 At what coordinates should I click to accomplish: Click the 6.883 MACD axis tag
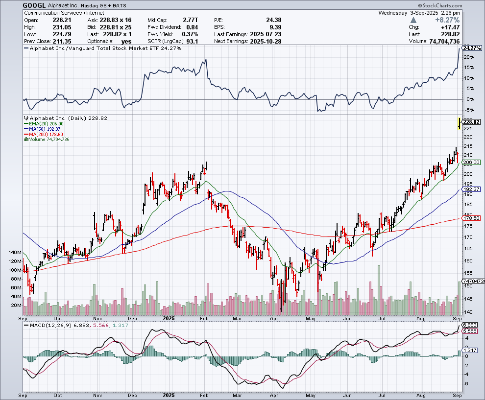click(x=470, y=325)
